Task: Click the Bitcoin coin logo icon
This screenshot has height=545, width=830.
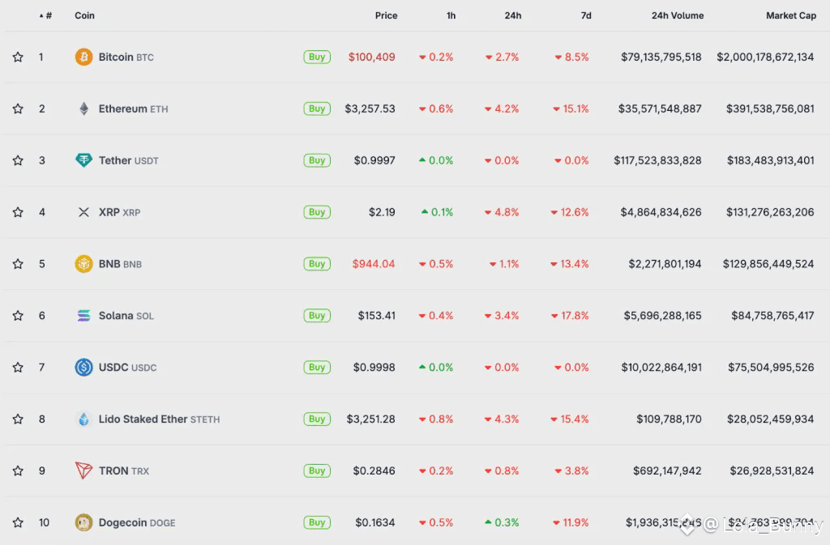Action: point(83,57)
